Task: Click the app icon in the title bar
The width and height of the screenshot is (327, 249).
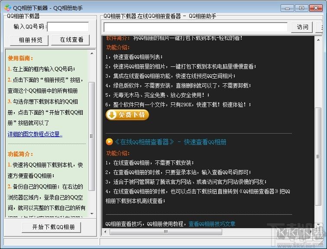Action: [8, 8]
